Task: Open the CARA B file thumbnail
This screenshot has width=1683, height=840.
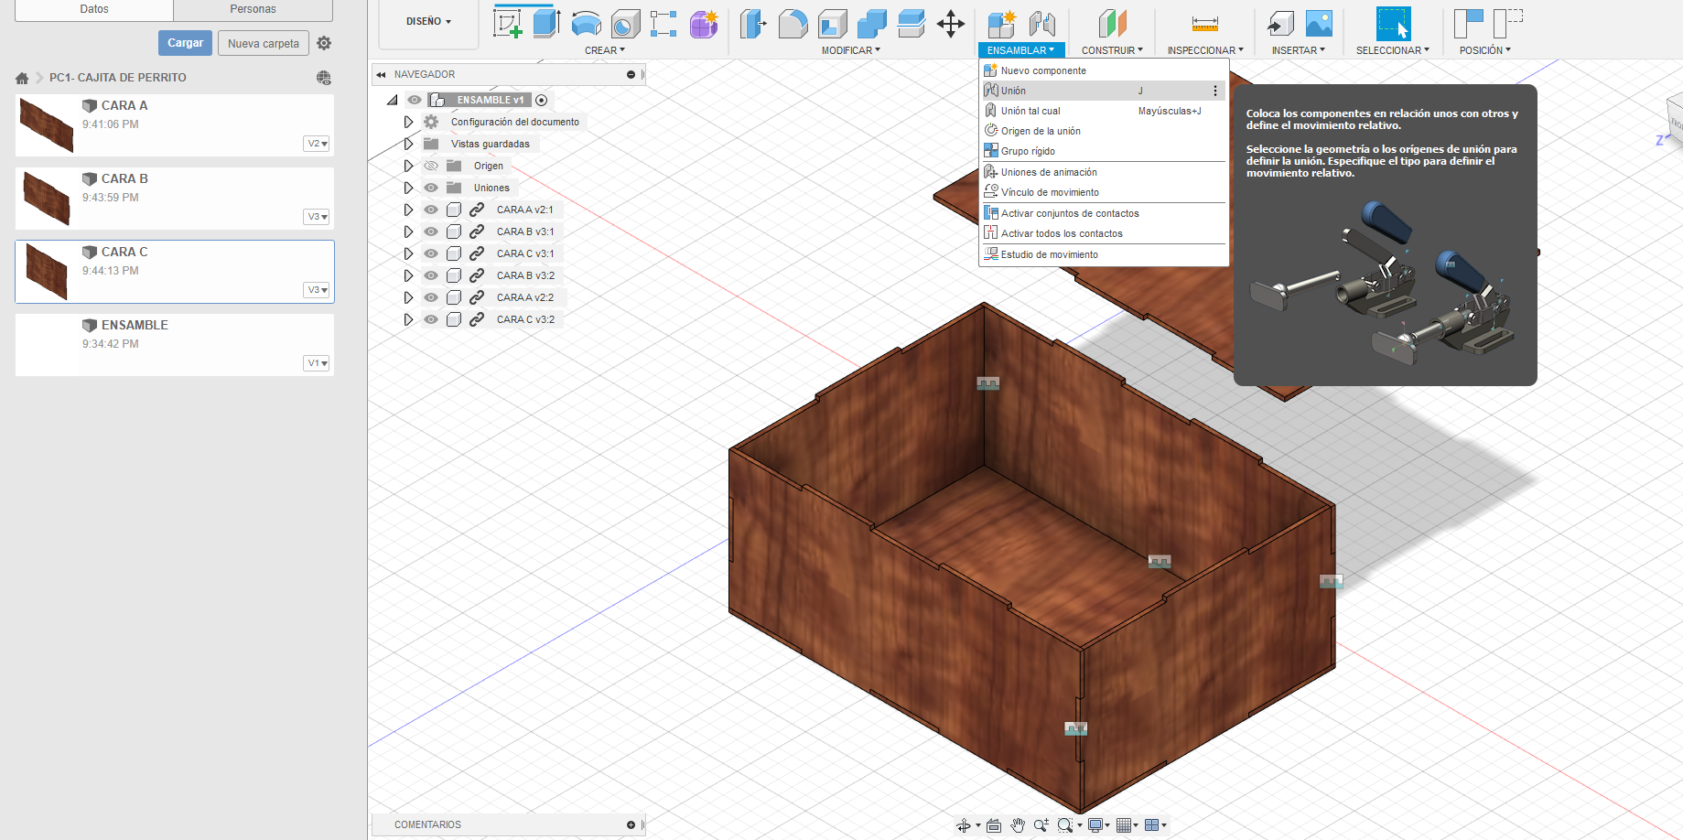Action: [47, 199]
